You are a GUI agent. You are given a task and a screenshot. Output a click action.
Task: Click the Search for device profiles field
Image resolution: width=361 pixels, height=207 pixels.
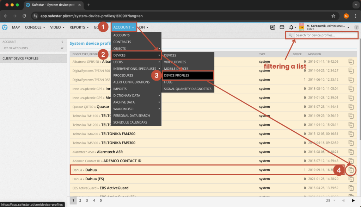pyautogui.click(x=326, y=35)
